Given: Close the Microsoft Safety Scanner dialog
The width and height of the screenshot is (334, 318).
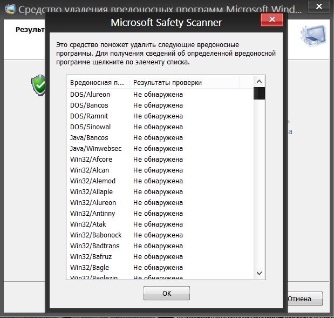Looking at the screenshot, I should tap(272, 22).
